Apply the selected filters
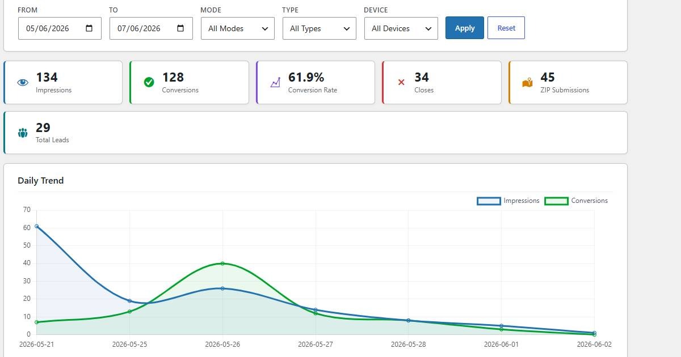681x357 pixels. tap(465, 28)
